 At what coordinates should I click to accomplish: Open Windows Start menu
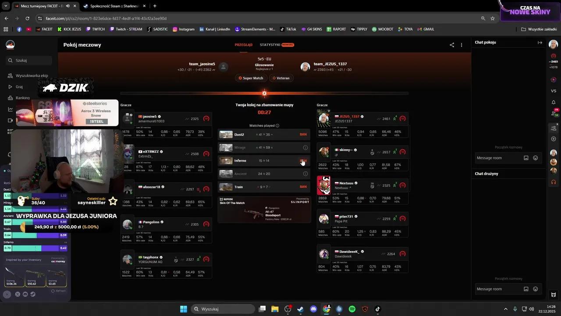[184, 309]
